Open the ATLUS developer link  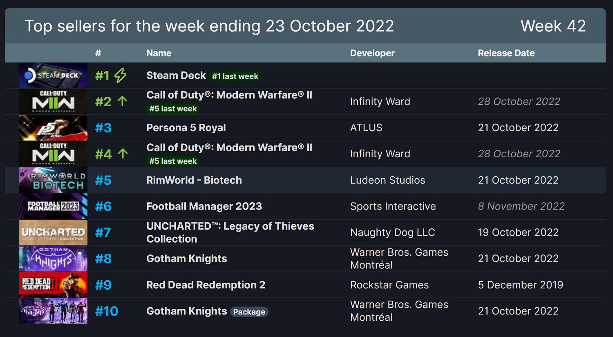tap(366, 128)
